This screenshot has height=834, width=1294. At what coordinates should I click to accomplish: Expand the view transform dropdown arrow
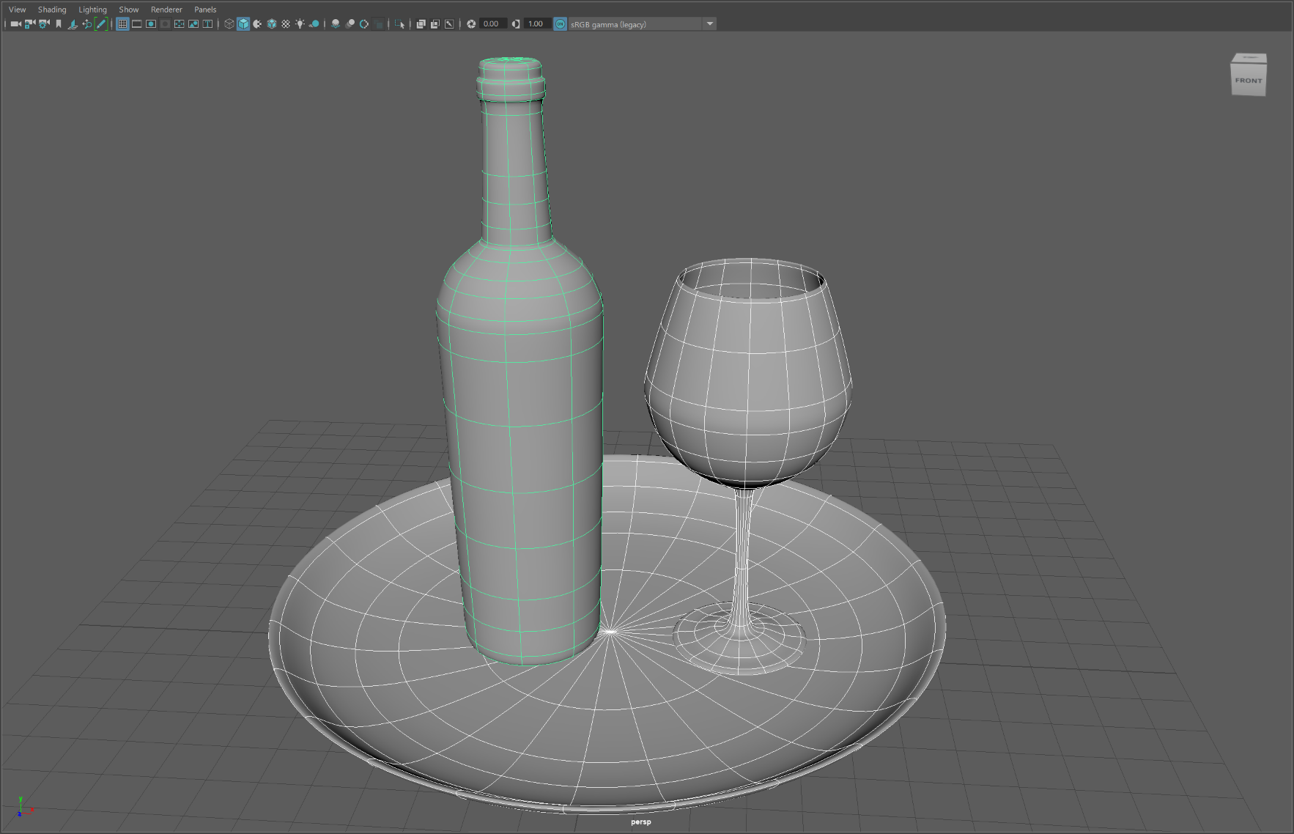point(709,24)
